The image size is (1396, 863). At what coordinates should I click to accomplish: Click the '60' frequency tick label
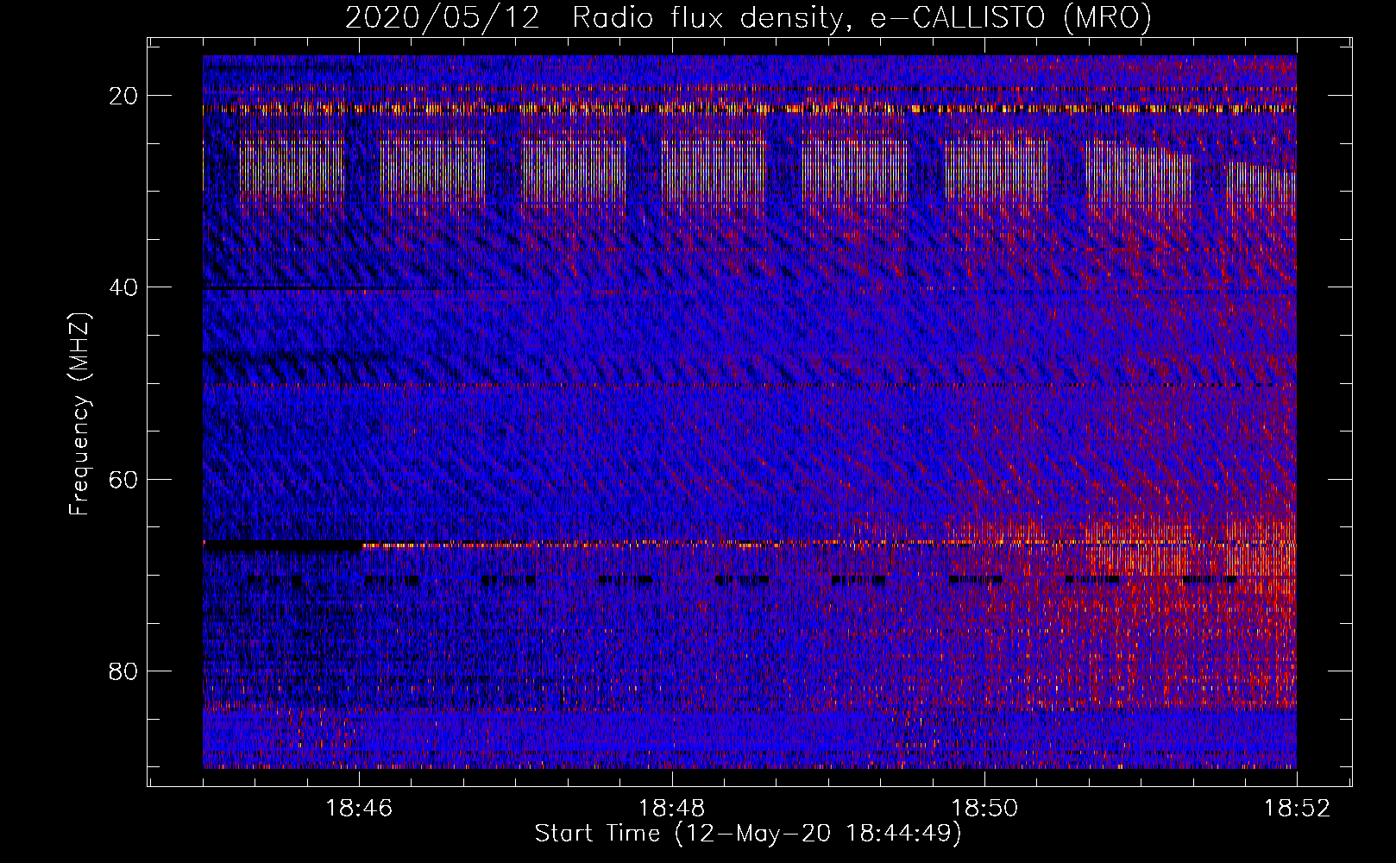pos(124,479)
